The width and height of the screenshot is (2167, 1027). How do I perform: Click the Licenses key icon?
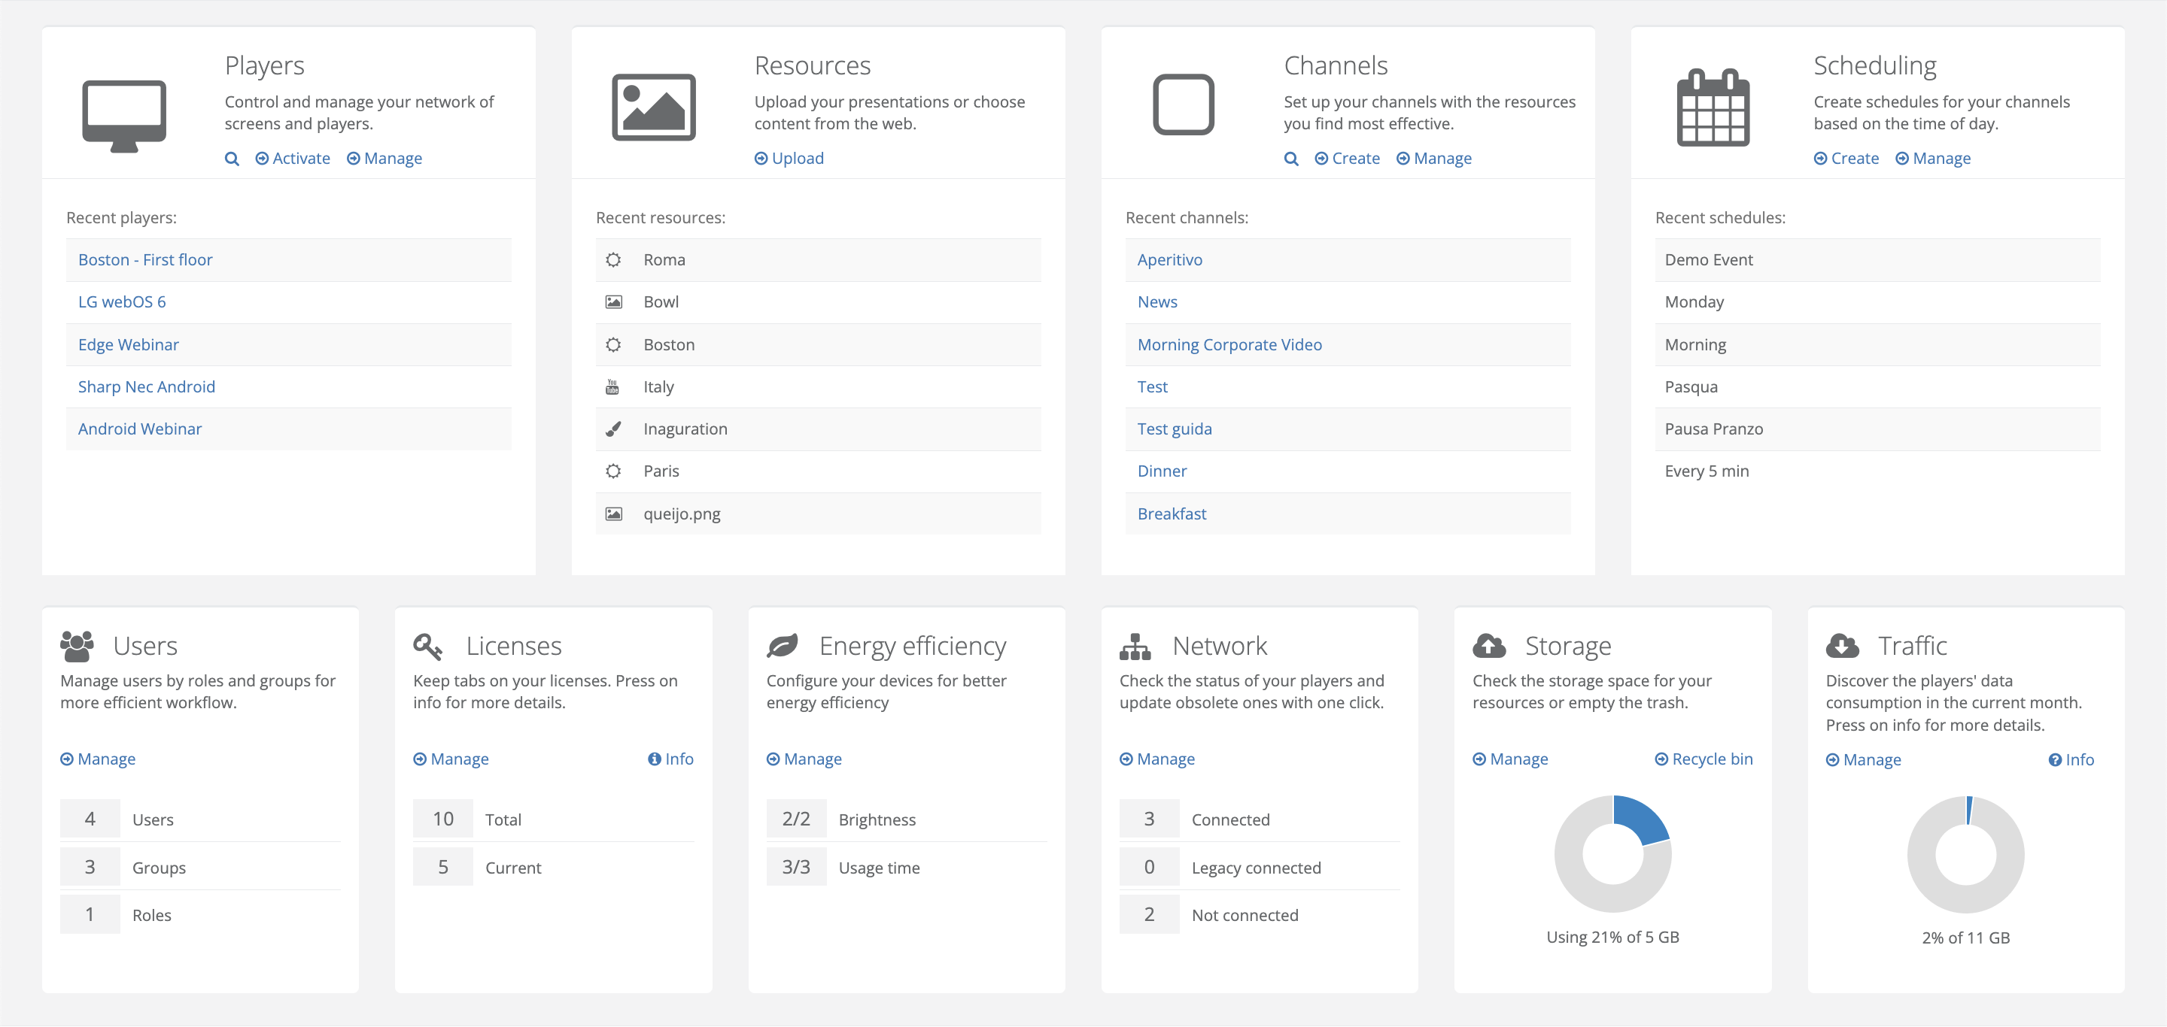[427, 646]
